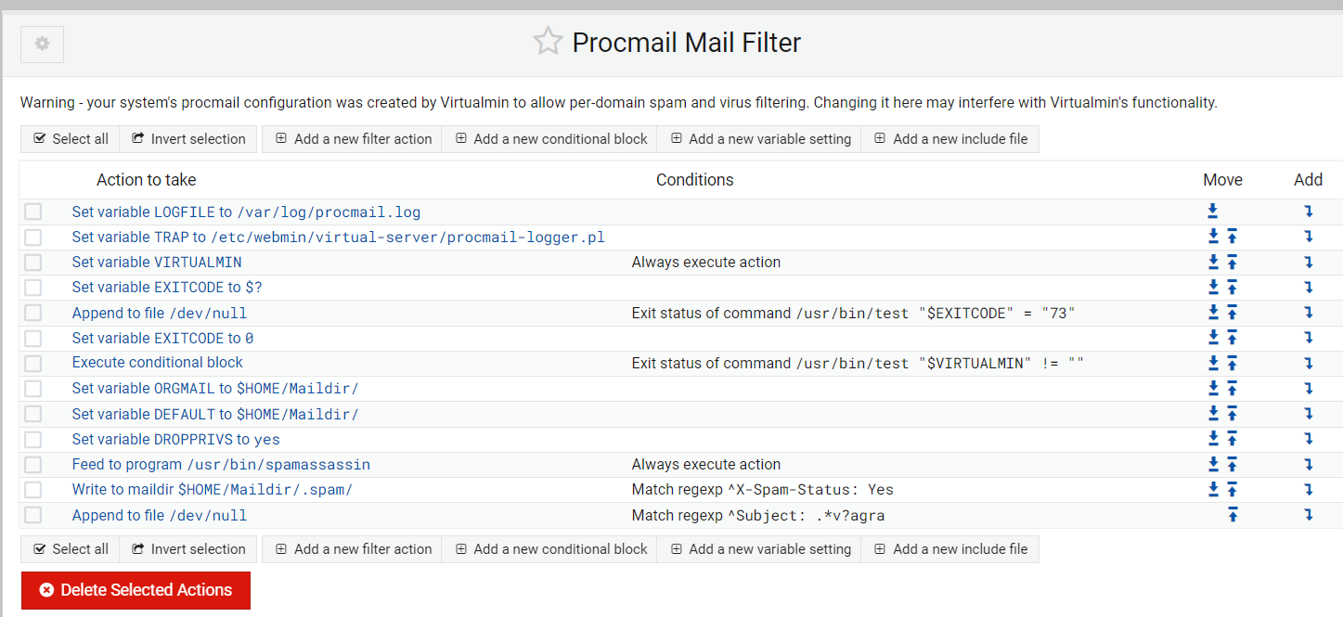Click the favorite star beside Procmail Mail Filter
1343x617 pixels.
coord(548,42)
